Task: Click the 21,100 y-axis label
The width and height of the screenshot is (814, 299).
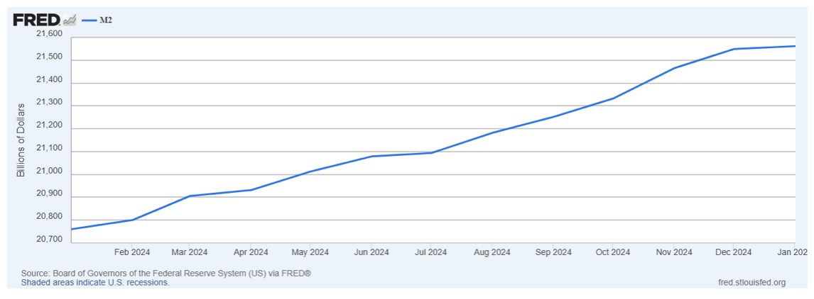Action: click(48, 148)
